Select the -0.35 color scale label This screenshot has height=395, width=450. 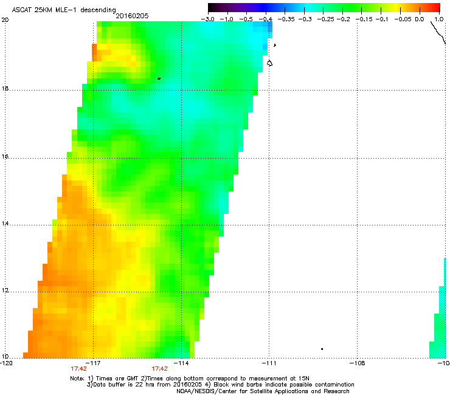click(286, 19)
